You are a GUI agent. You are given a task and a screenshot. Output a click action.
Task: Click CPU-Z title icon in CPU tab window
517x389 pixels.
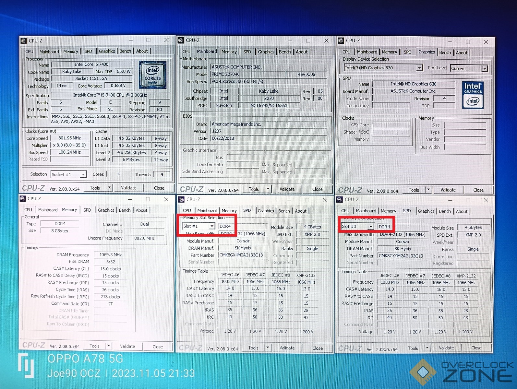click(x=24, y=41)
